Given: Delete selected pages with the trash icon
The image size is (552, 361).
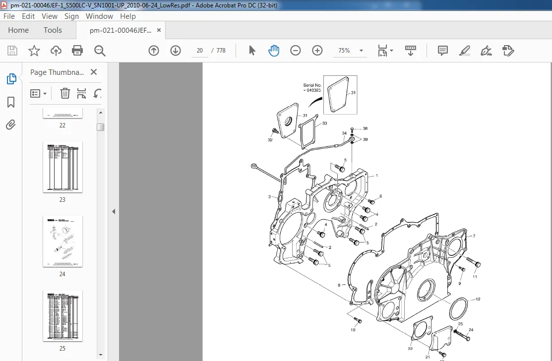Looking at the screenshot, I should pos(65,94).
